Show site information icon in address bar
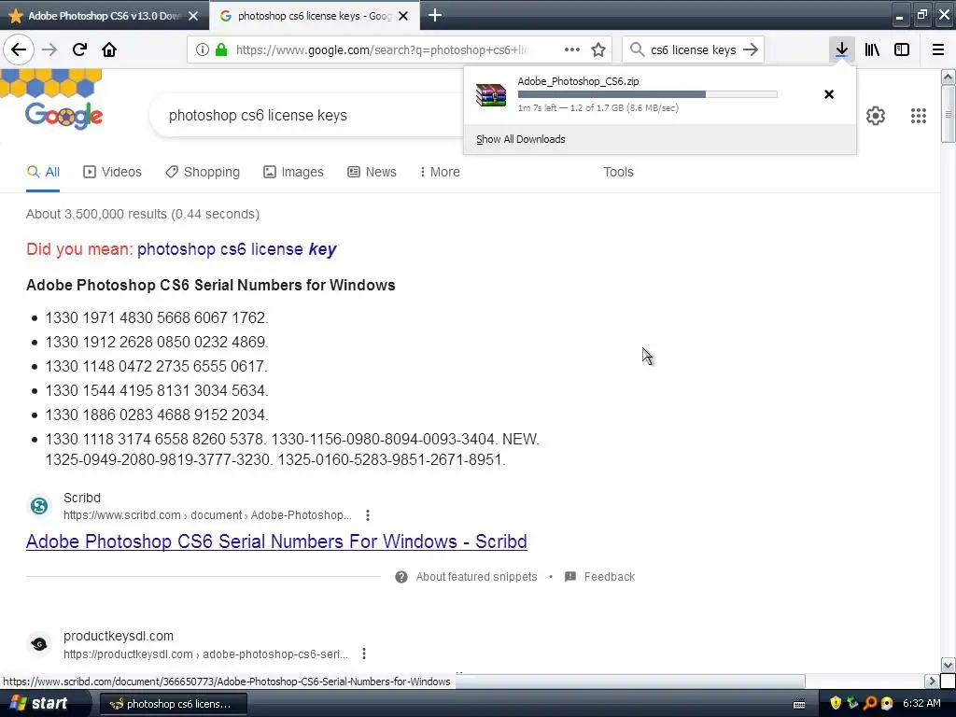This screenshot has width=956, height=717. pos(203,49)
